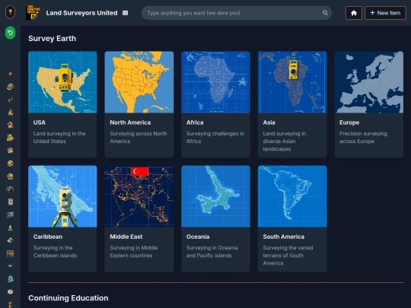Open the Africa blueprint map thumbnail
The height and width of the screenshot is (308, 411).
pos(215,82)
